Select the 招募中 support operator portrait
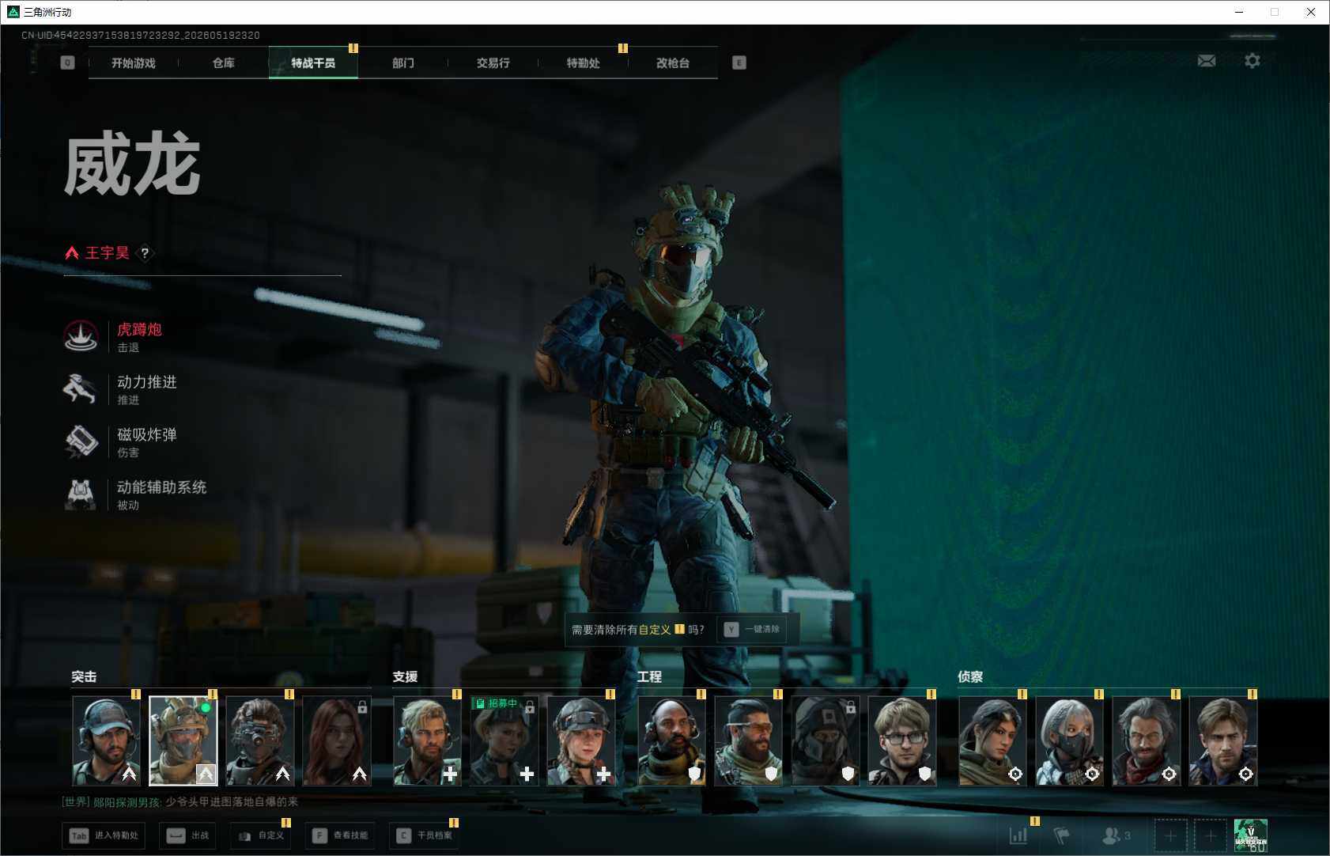The image size is (1330, 856). point(504,740)
